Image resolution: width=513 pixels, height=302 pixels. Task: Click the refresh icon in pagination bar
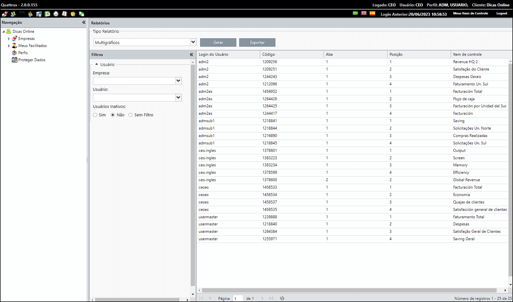click(x=282, y=298)
